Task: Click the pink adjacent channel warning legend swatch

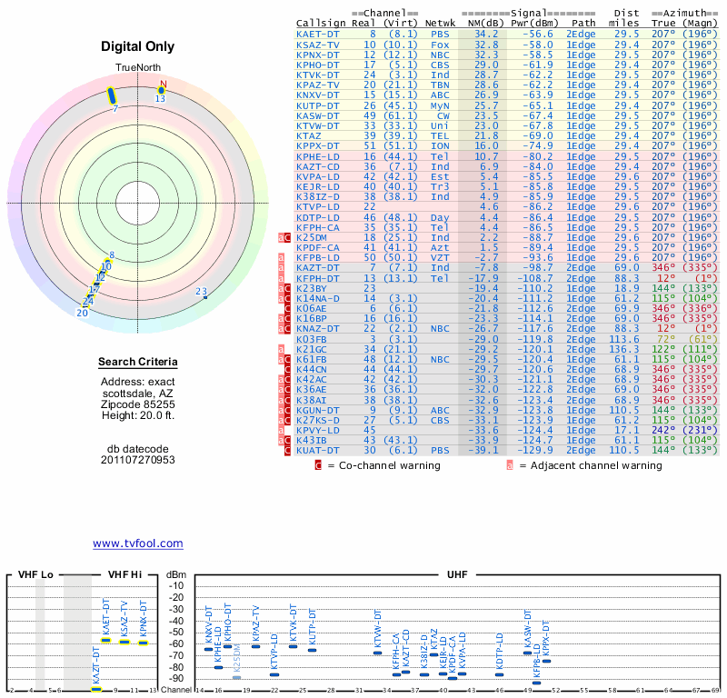Action: [x=510, y=465]
